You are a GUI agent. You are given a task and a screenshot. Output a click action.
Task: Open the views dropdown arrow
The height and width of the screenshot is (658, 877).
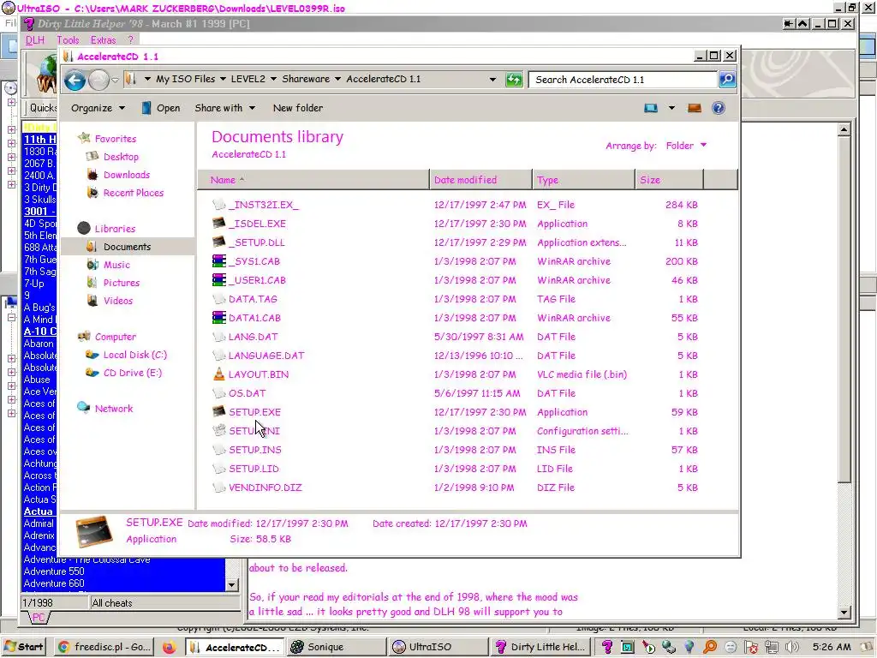(671, 108)
